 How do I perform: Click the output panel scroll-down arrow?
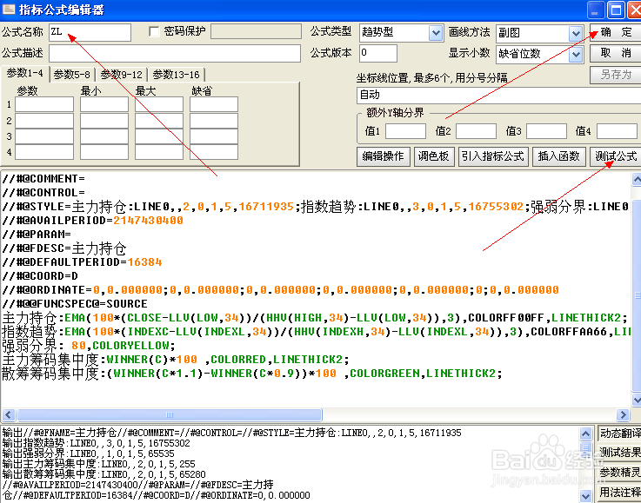point(586,496)
